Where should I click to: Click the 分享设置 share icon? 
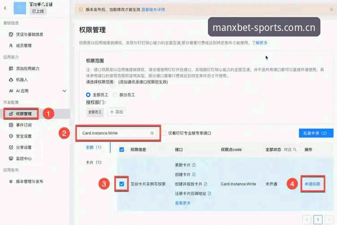(x=11, y=147)
